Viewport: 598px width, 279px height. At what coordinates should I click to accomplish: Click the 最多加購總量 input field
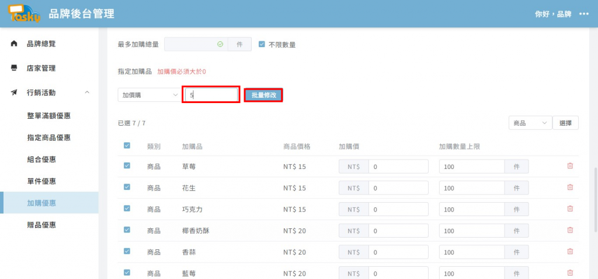tap(196, 44)
